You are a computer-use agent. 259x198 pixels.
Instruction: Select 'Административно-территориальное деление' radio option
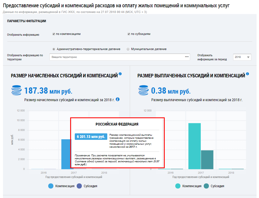[54, 49]
